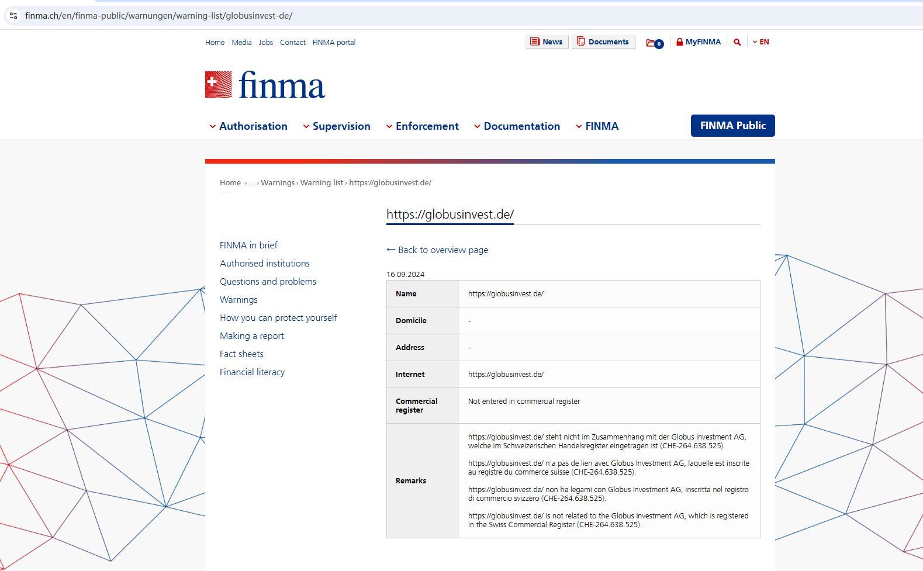The image size is (923, 571).
Task: Expand the Authorisation menu
Action: pos(248,126)
